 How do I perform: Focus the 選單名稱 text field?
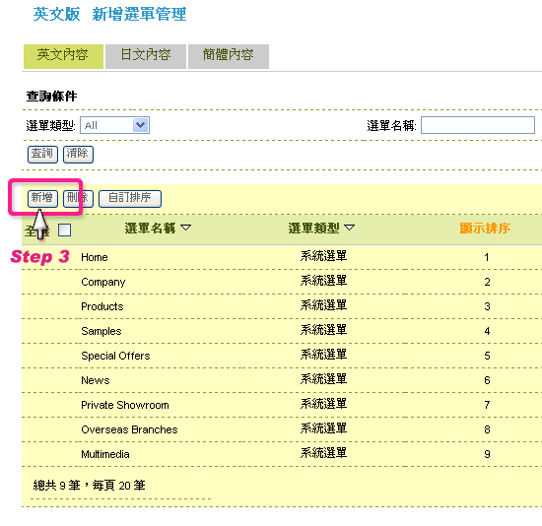pyautogui.click(x=478, y=125)
